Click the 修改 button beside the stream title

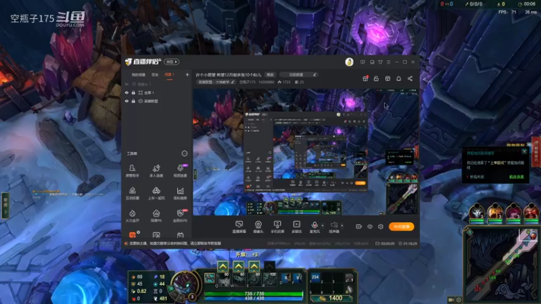(270, 75)
